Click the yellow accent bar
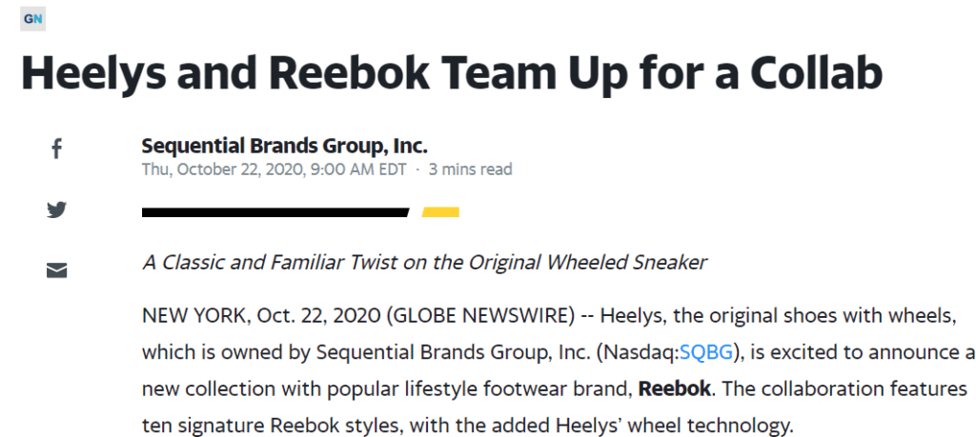 440,212
